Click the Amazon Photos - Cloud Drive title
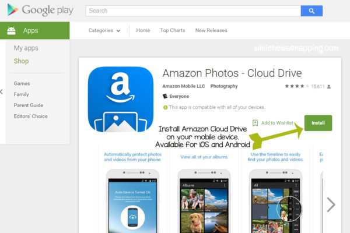 click(232, 73)
